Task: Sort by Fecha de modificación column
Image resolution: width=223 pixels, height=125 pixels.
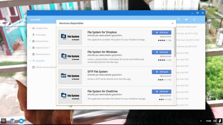Action: click(186, 27)
